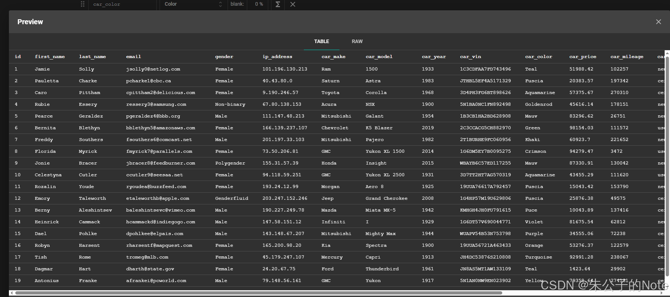670x297 pixels.
Task: Select the 'Saturn' car make cell
Action: [331, 81]
